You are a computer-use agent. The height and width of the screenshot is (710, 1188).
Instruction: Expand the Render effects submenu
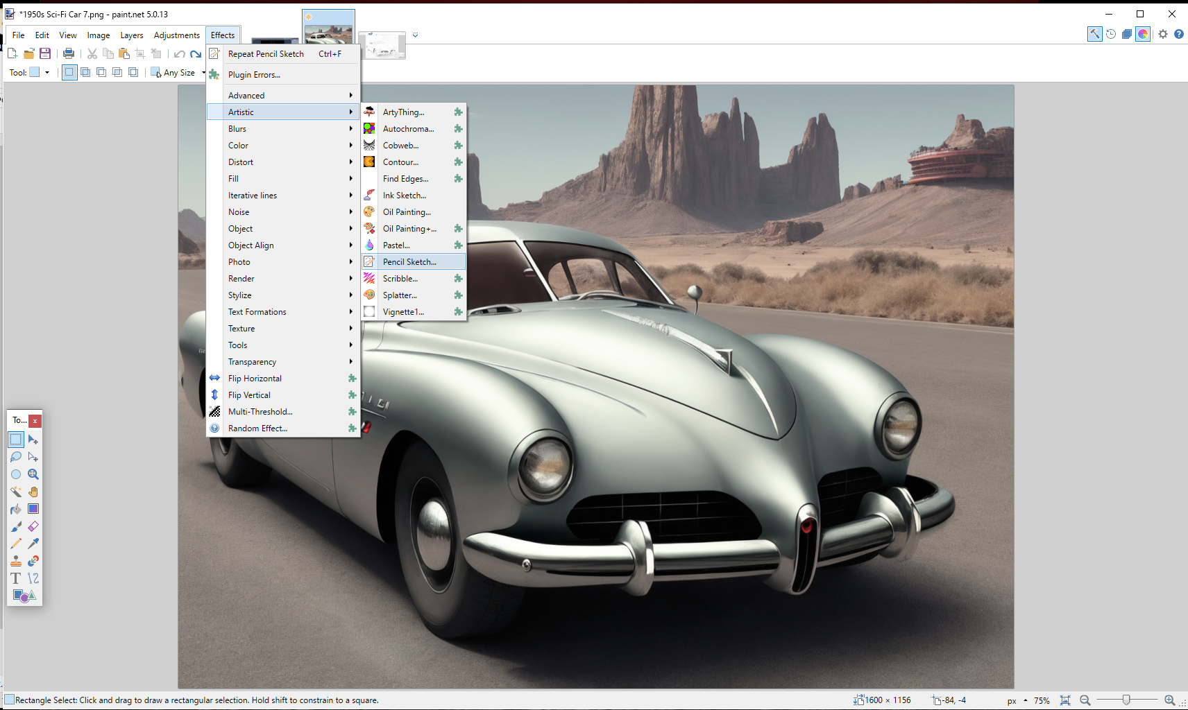283,279
